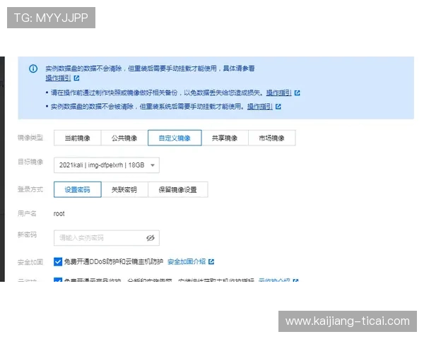Select 当前镜像 image type
Image resolution: width=424 pixels, height=339 pixels.
coord(77,138)
